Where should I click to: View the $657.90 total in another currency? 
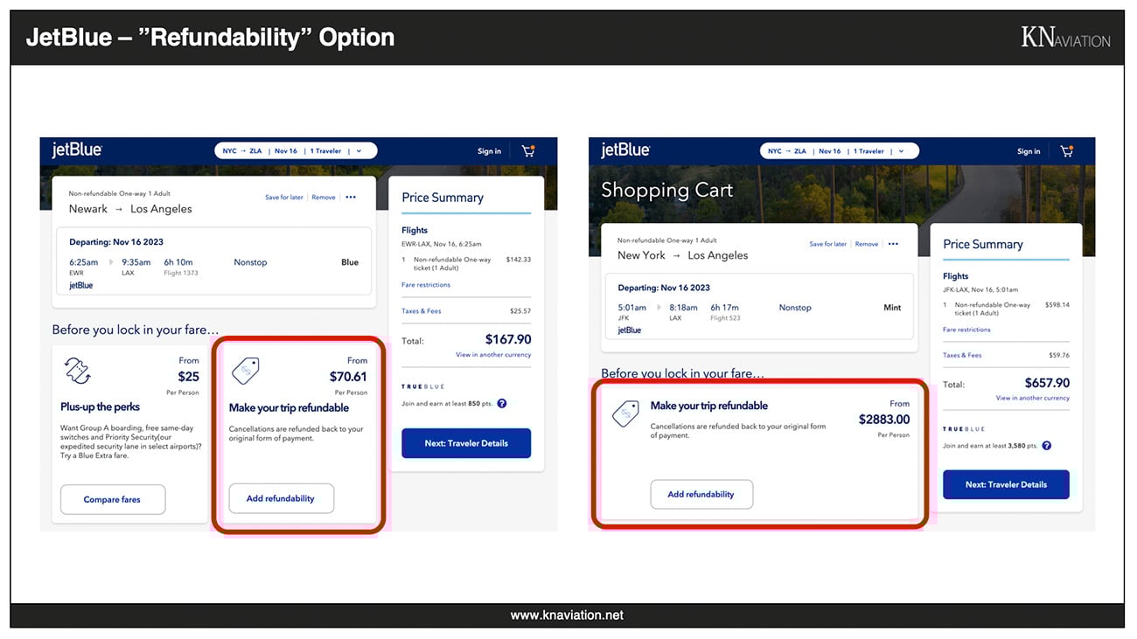(1033, 399)
